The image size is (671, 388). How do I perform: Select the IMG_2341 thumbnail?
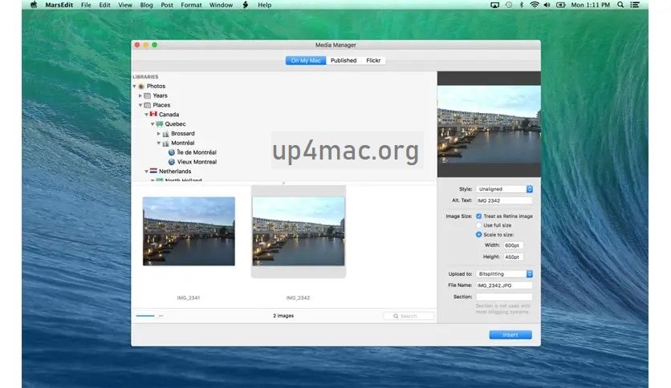pyautogui.click(x=189, y=231)
